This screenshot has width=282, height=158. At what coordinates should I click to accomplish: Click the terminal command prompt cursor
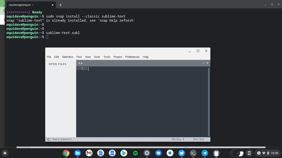click(47, 37)
